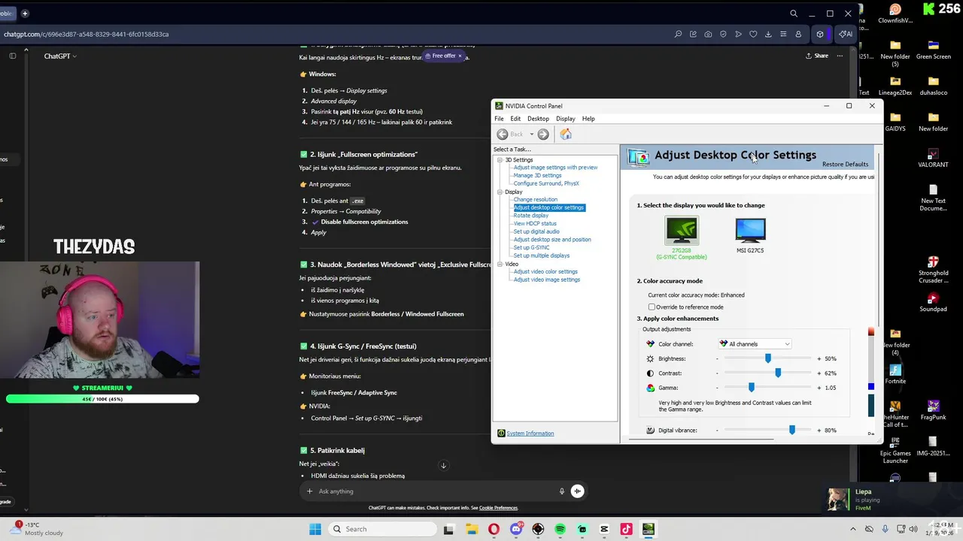
Task: Click the browser account profile icon
Action: [x=798, y=34]
